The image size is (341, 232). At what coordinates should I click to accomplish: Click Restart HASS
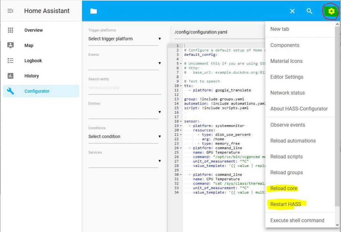pos(300,204)
